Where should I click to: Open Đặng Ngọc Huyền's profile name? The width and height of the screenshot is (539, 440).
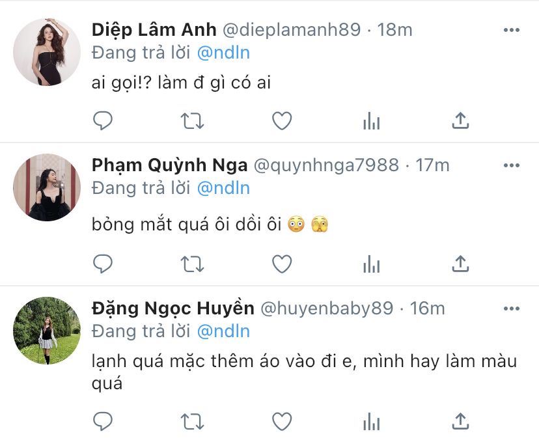pyautogui.click(x=173, y=309)
